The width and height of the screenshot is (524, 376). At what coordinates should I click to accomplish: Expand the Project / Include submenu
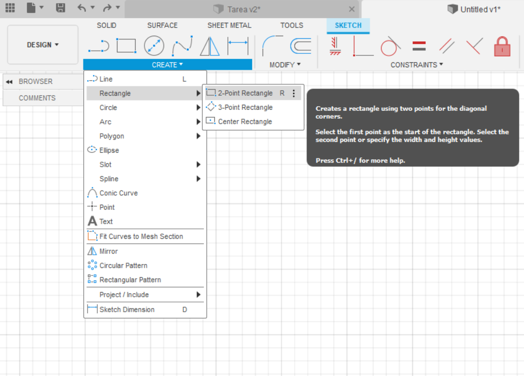[x=145, y=295]
